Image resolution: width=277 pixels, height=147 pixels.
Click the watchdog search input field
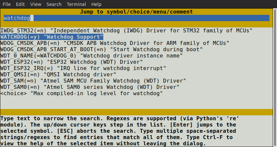pos(136,18)
